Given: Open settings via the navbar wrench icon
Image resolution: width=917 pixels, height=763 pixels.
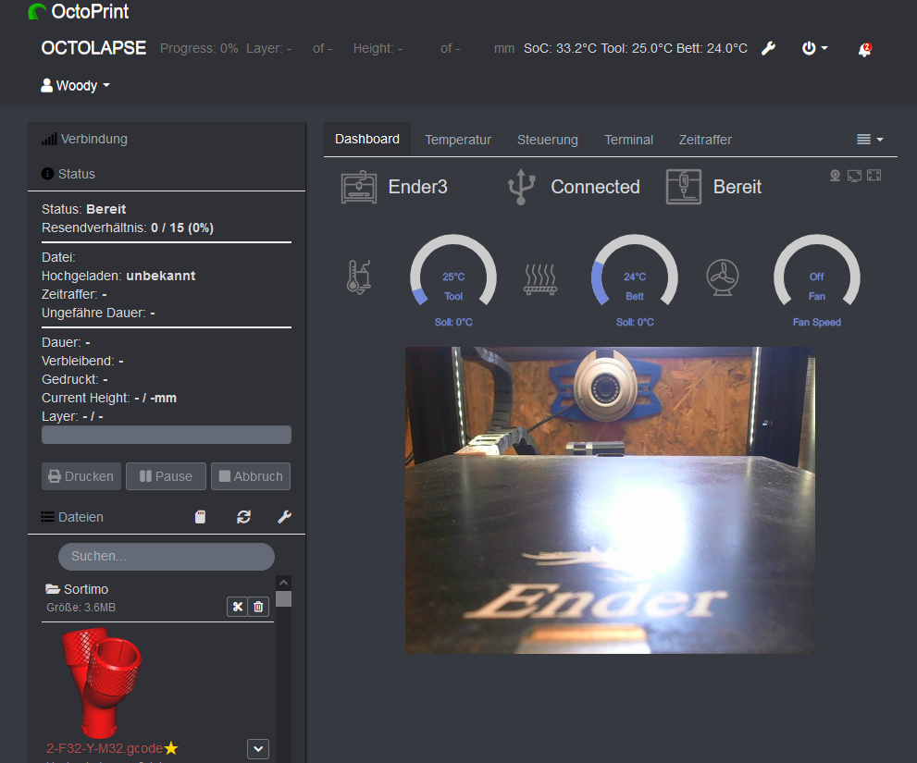Looking at the screenshot, I should tap(768, 48).
